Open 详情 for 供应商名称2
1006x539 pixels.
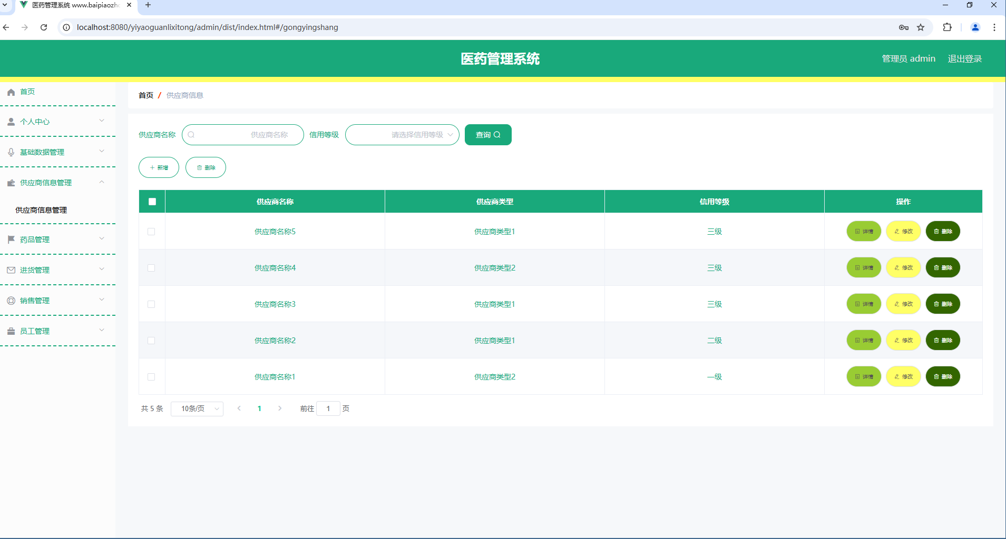coord(864,340)
